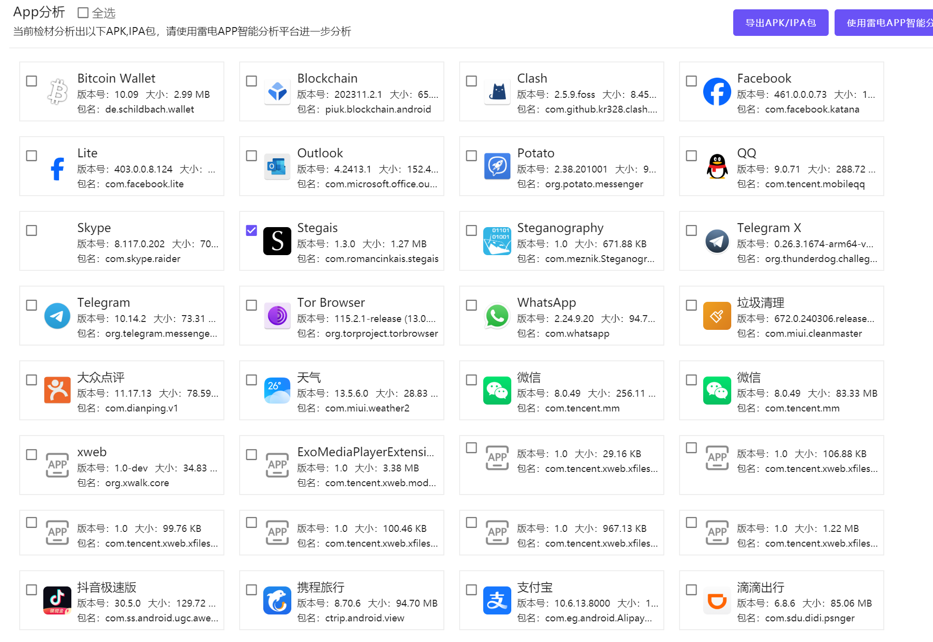Uncheck the Stegais checkbox
Screen dimensions: 933x642
251,231
